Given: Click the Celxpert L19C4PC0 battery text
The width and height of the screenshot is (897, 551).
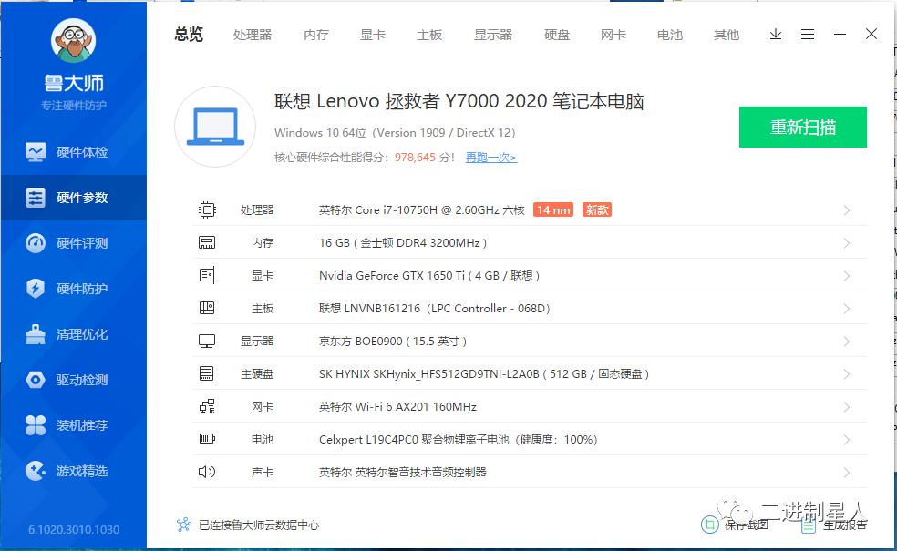Looking at the screenshot, I should point(459,440).
